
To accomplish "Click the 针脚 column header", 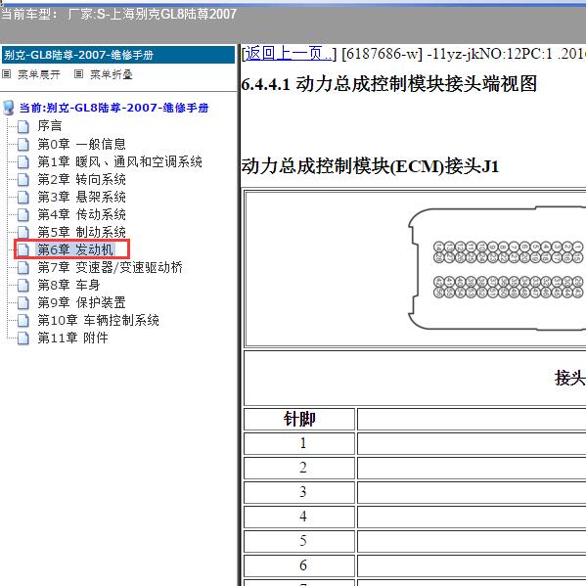I will point(299,419).
